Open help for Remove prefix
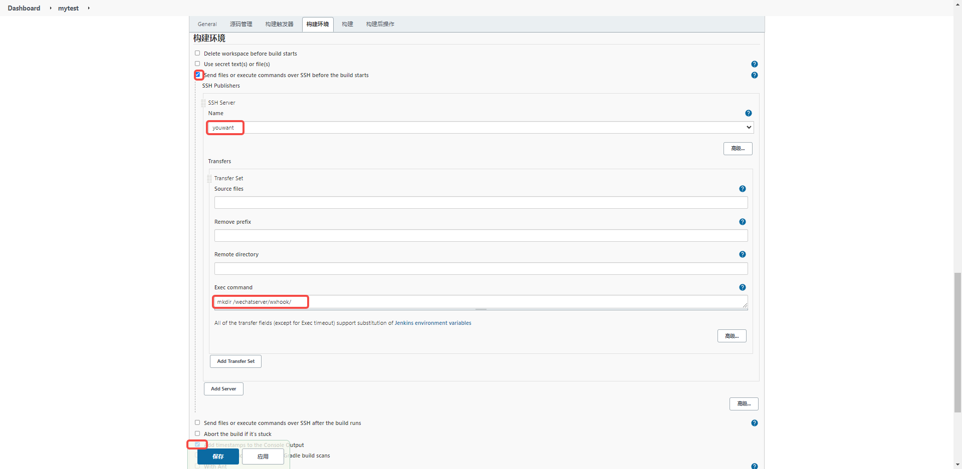This screenshot has width=962, height=469. tap(742, 221)
